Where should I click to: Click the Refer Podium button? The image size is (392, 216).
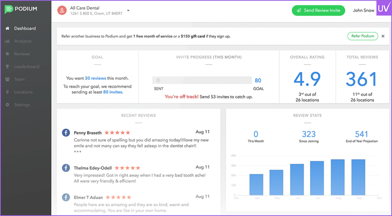[363, 36]
